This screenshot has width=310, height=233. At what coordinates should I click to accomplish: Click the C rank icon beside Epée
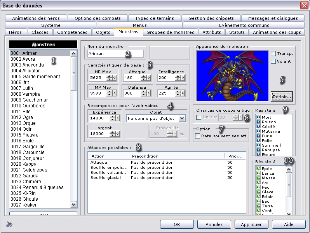[x=258, y=168]
